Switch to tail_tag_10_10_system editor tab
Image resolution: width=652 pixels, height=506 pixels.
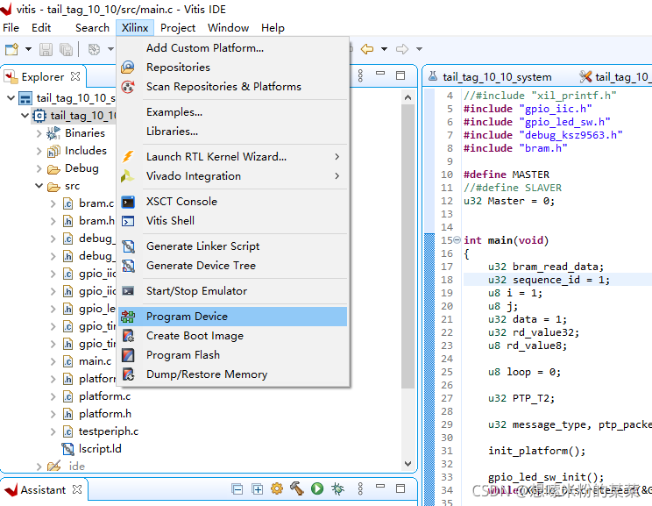(x=491, y=76)
